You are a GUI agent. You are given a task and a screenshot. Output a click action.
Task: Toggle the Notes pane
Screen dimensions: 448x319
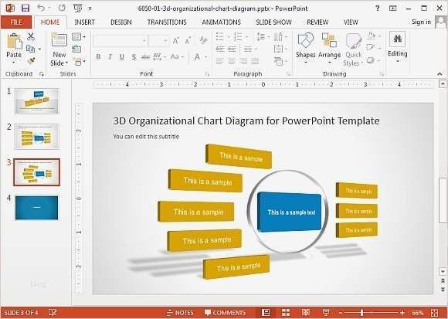pos(180,313)
